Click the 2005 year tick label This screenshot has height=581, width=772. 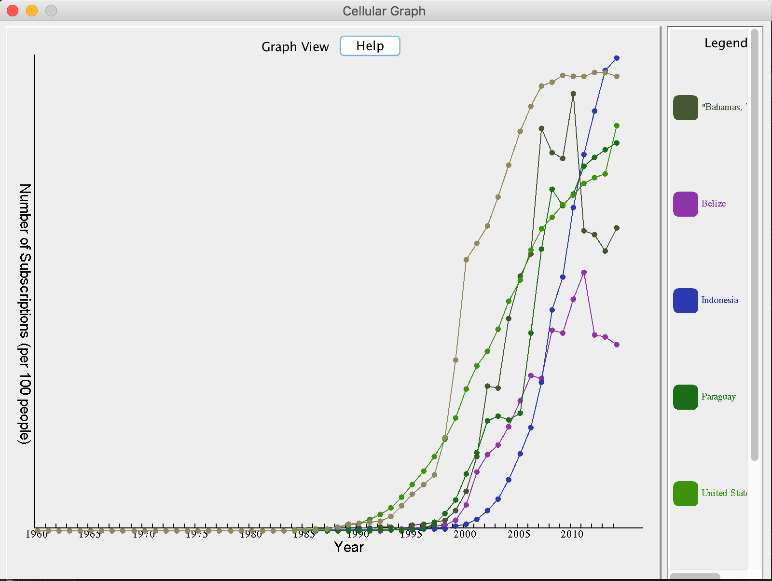click(x=519, y=534)
